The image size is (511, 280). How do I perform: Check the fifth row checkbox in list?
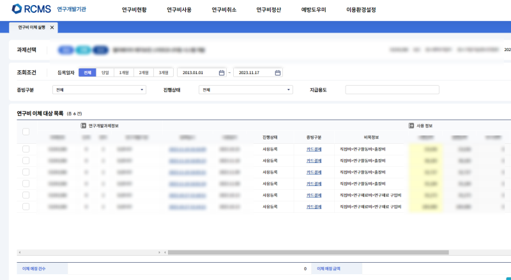(26, 195)
